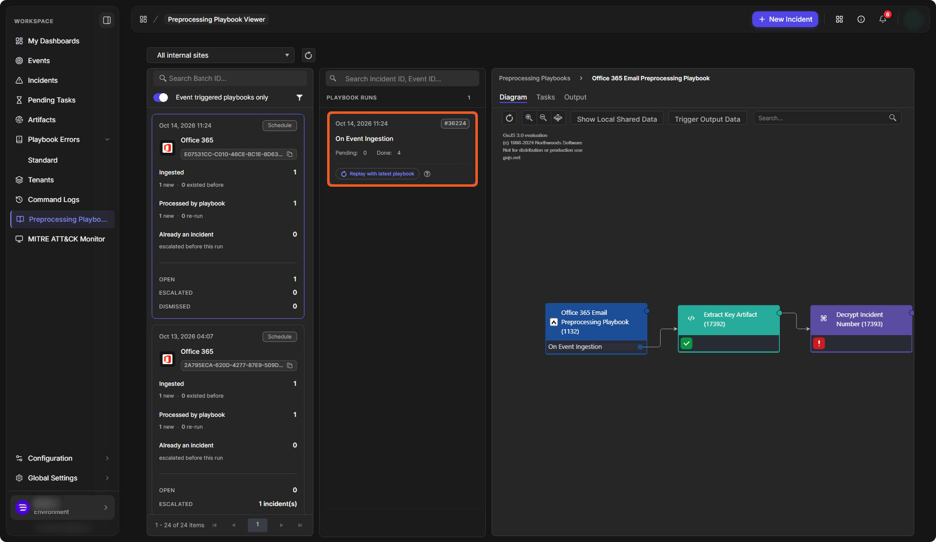Copy the 2A795ECA batch ID

coord(290,366)
